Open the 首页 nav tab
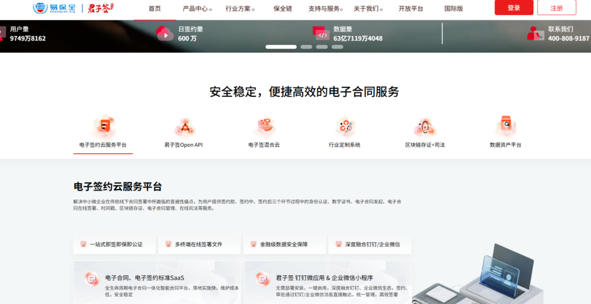 coord(155,9)
